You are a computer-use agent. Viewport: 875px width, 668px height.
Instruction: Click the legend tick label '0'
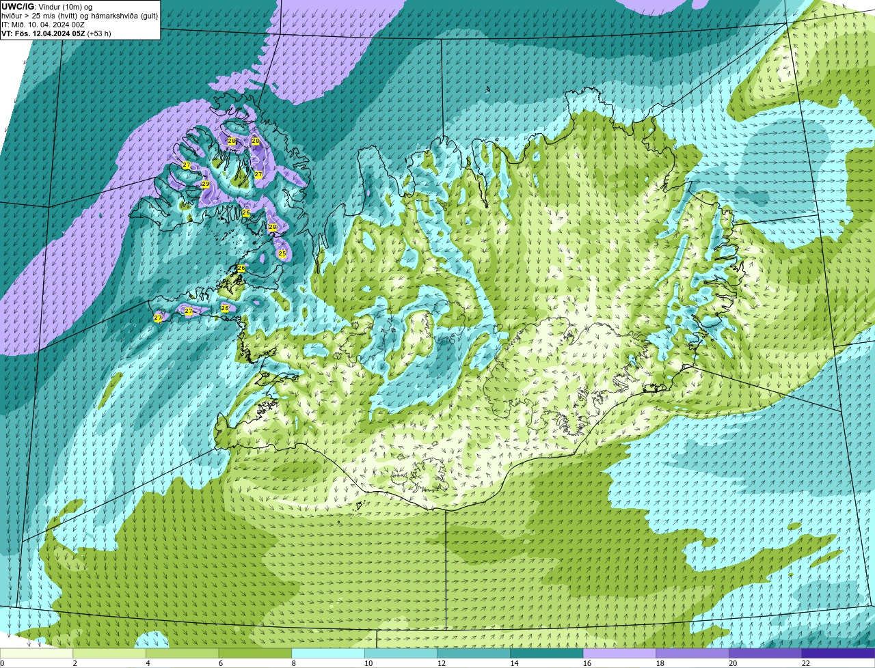2,663
